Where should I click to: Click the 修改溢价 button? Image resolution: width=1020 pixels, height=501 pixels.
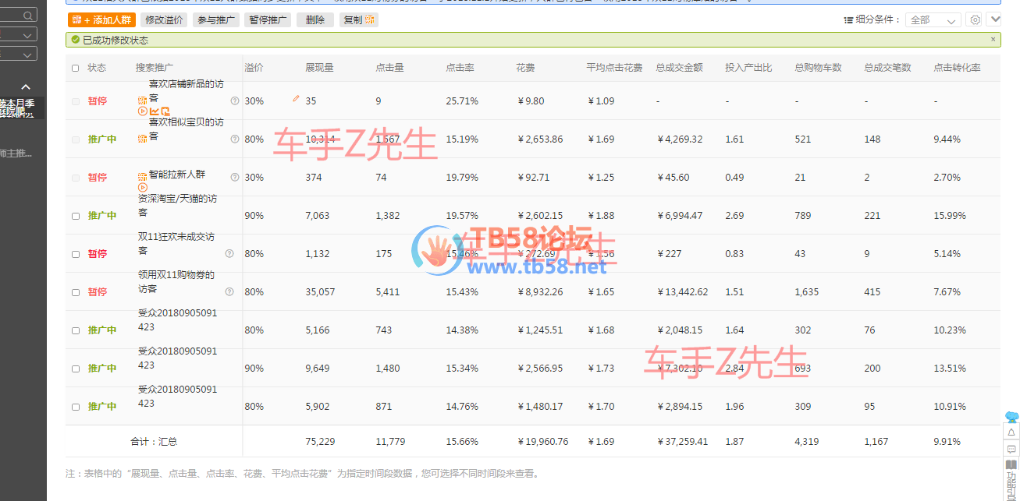(164, 20)
